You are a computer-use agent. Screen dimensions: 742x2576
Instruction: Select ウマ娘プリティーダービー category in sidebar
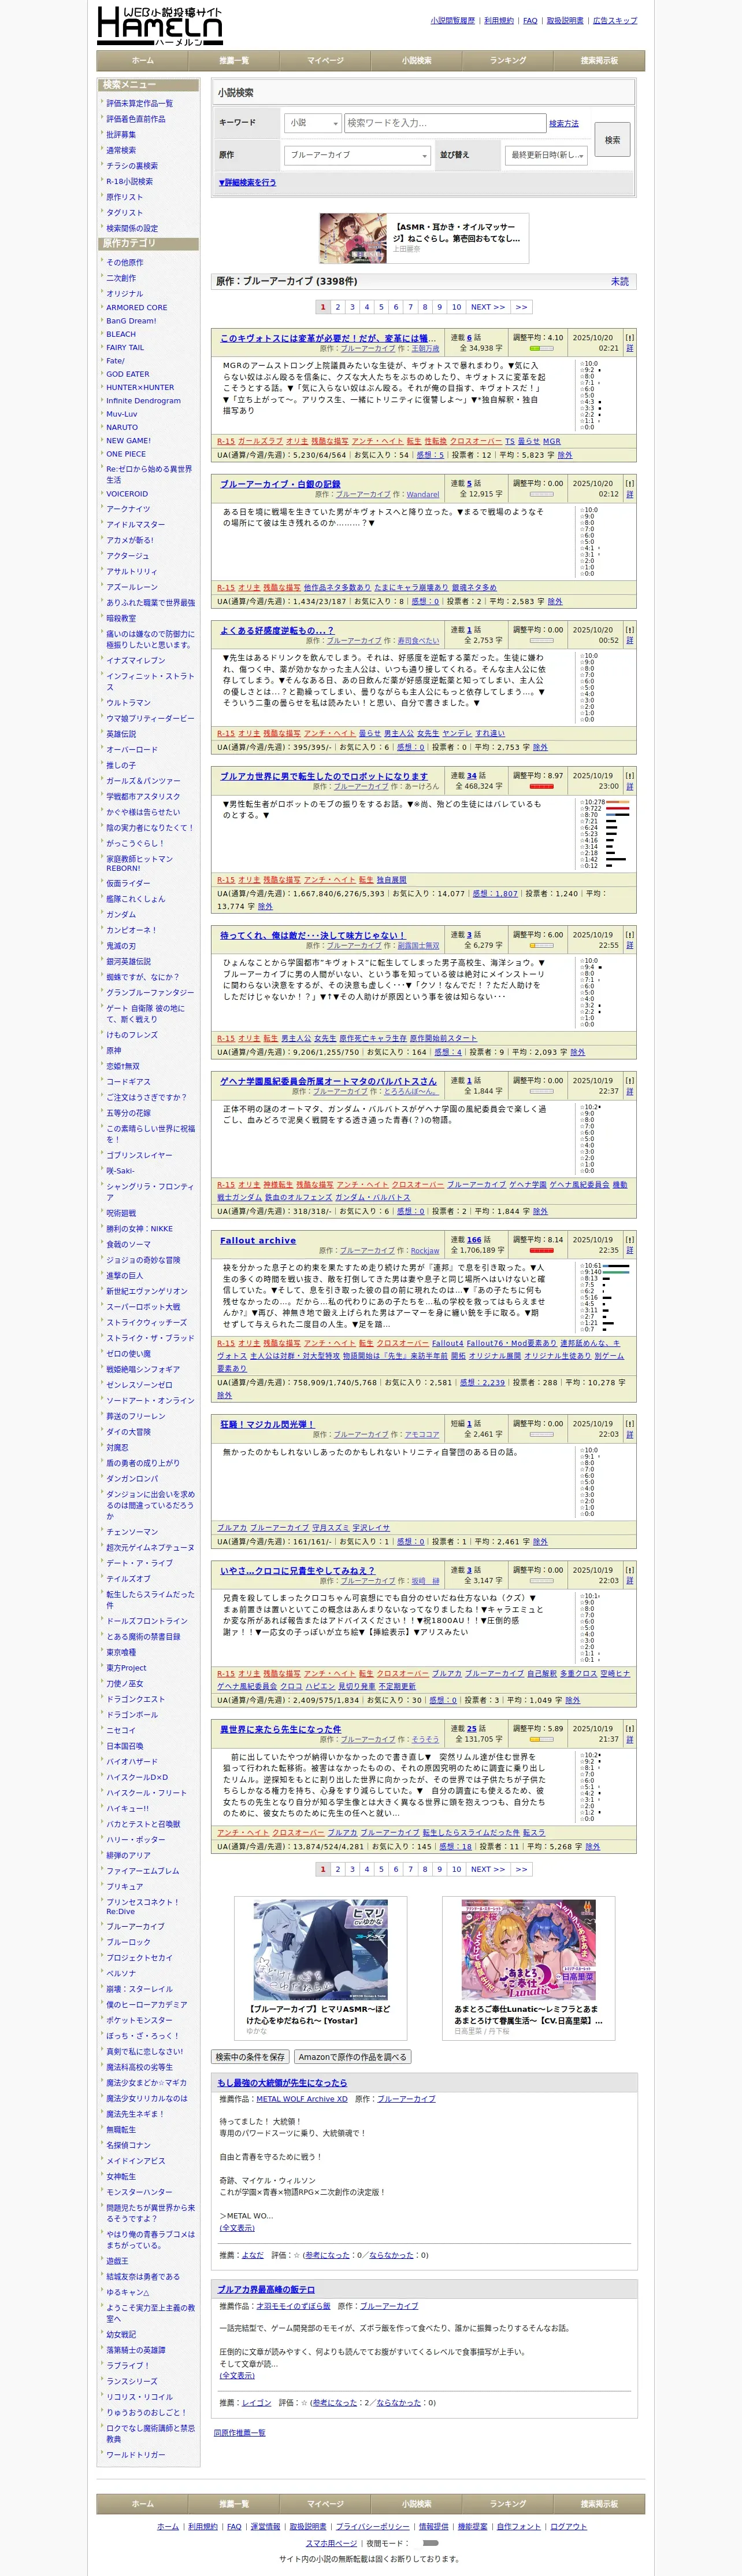pyautogui.click(x=151, y=718)
